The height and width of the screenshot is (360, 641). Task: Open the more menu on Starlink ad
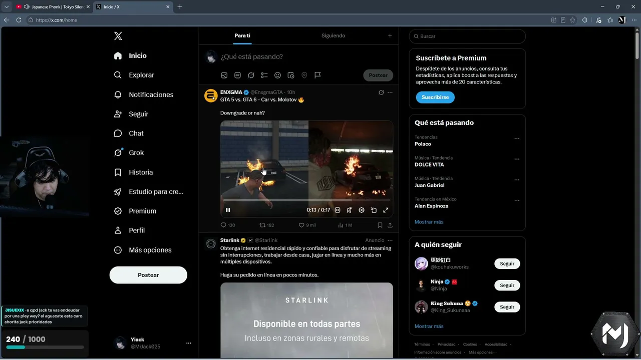coord(390,240)
